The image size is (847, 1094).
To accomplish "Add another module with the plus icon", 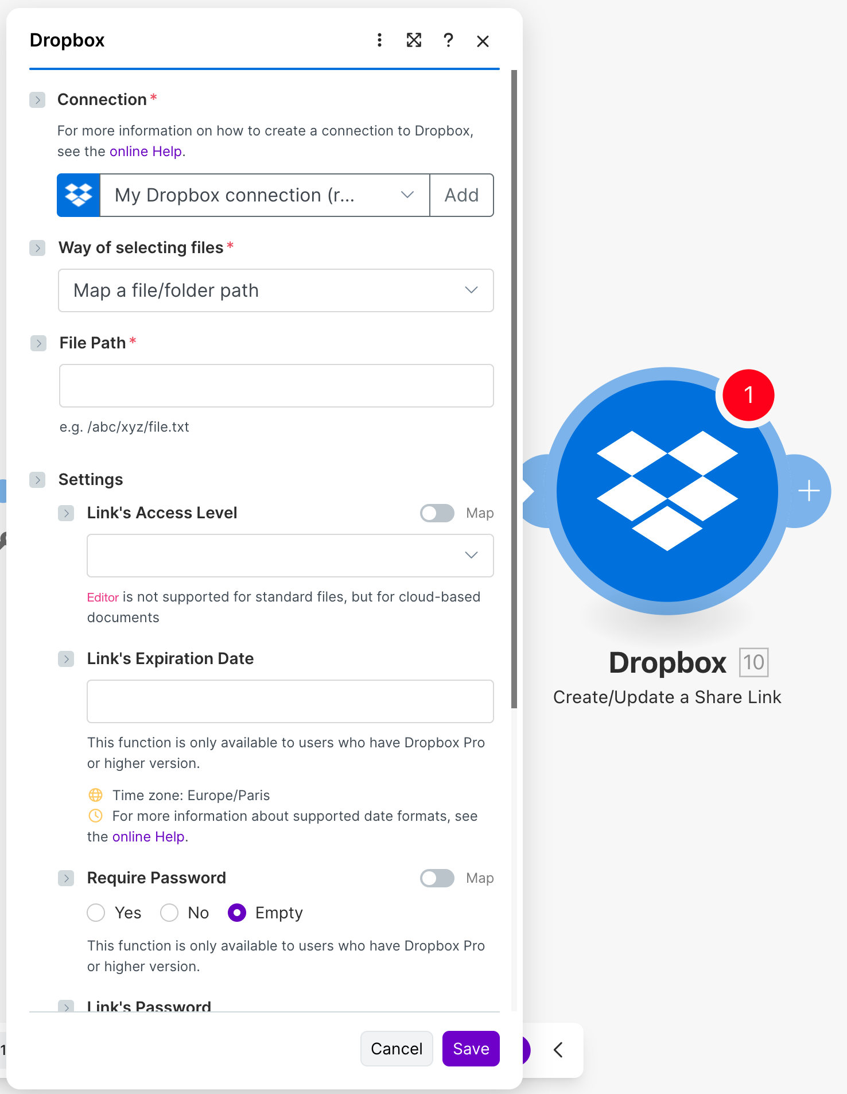I will click(809, 491).
